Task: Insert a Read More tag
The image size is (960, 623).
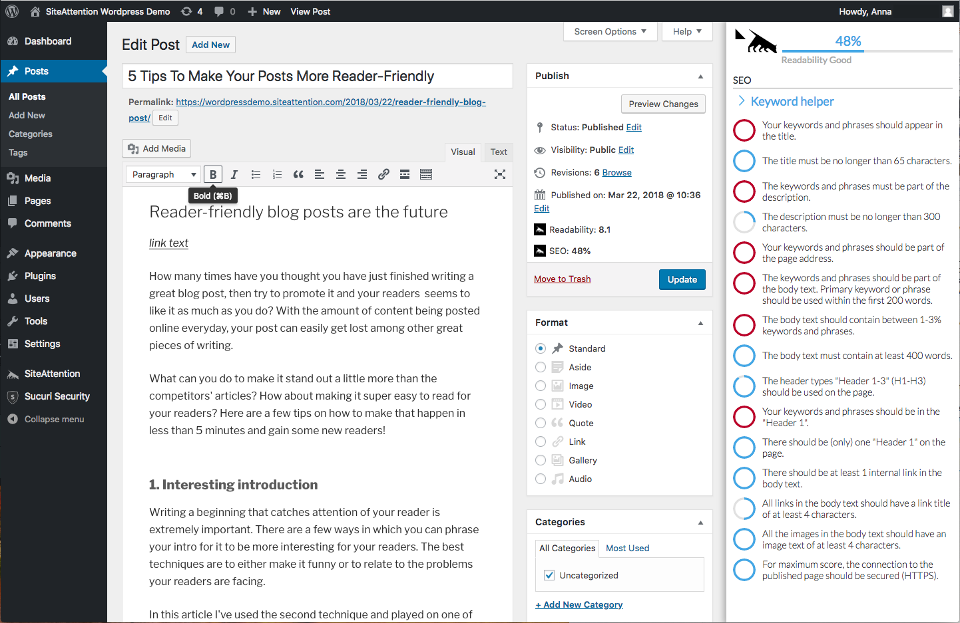Action: (405, 174)
